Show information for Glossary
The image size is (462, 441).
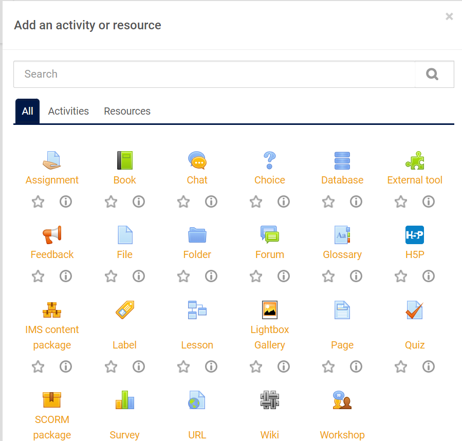[x=356, y=276]
